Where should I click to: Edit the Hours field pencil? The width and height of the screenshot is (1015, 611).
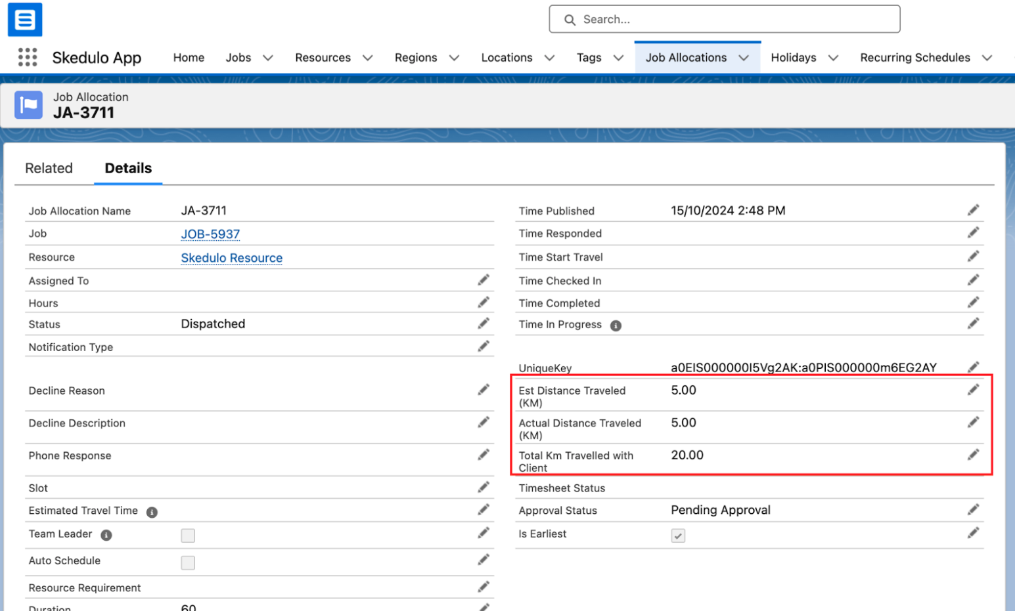[484, 303]
